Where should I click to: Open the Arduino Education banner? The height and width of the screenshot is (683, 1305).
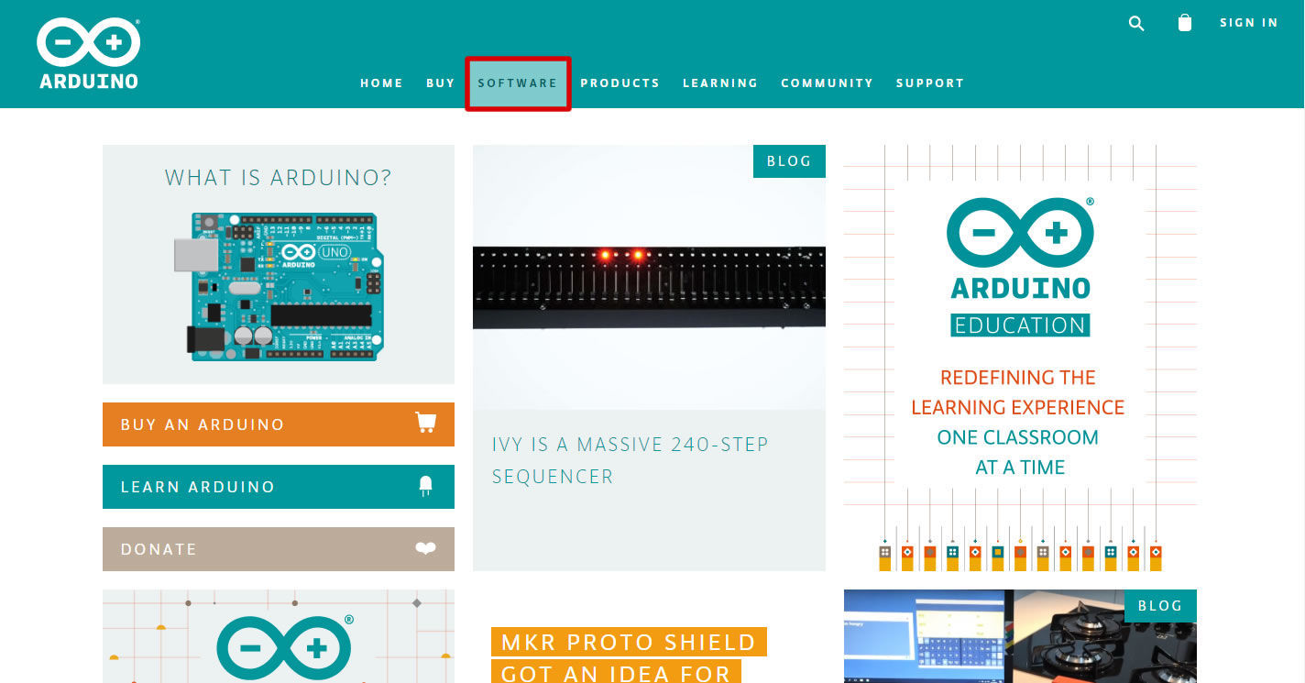[1020, 358]
